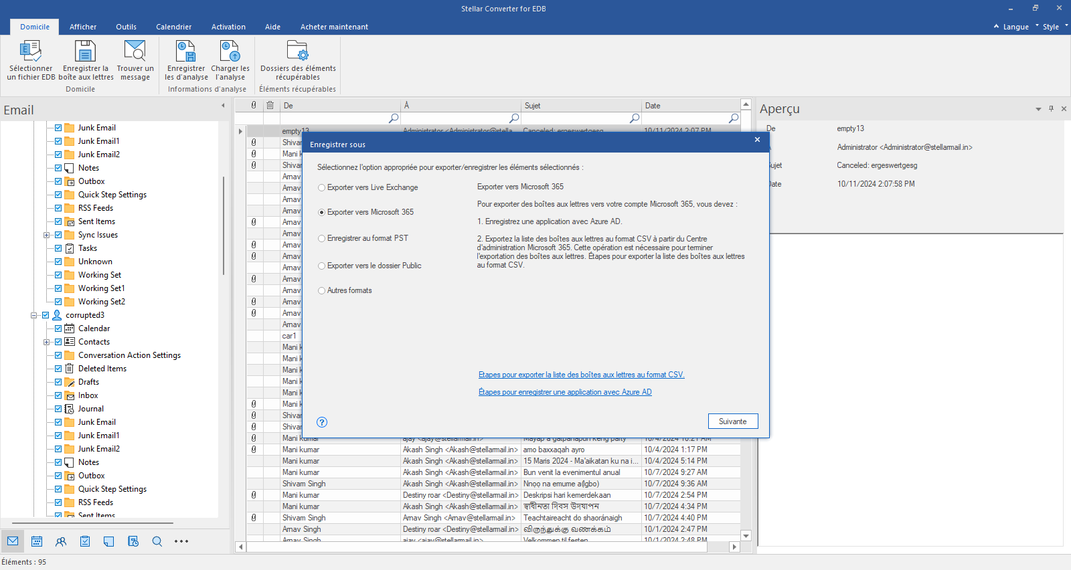Screen dimensions: 1071x570
Task: Open the Domicile ribbon tab
Action: click(x=35, y=27)
